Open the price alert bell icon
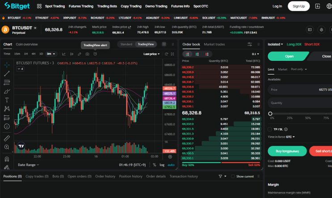 321,29
